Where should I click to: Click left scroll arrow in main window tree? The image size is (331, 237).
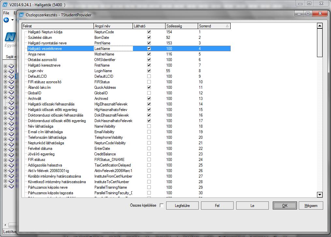(5, 225)
